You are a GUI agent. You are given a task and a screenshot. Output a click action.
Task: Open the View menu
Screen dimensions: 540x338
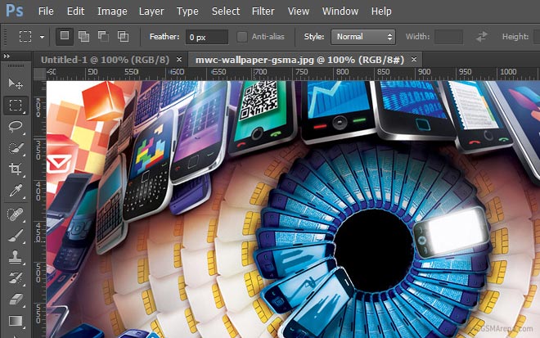(x=299, y=11)
